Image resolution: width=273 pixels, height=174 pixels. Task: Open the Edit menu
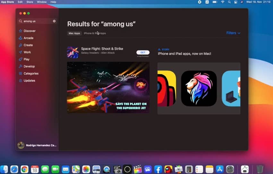[x=20, y=2]
